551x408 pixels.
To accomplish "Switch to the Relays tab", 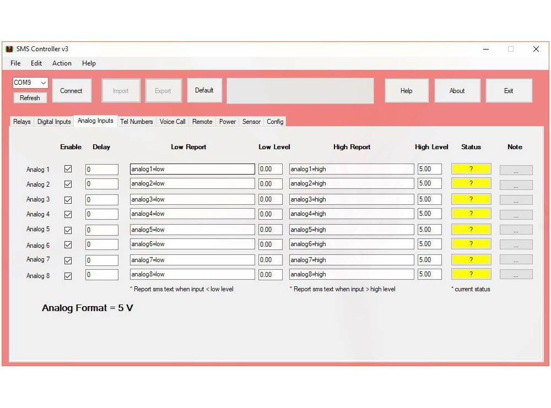I will [22, 122].
